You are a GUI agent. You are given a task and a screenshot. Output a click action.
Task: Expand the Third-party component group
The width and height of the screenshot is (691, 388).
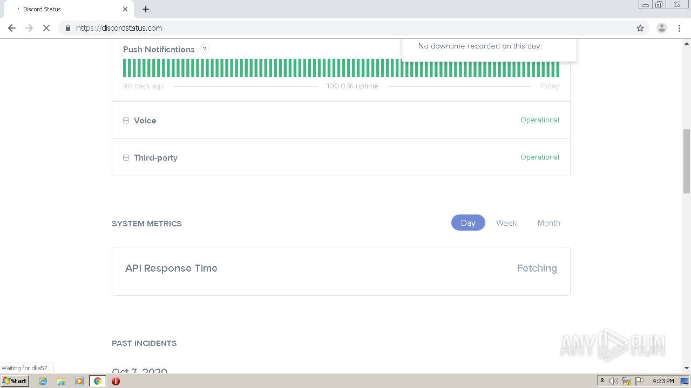126,158
